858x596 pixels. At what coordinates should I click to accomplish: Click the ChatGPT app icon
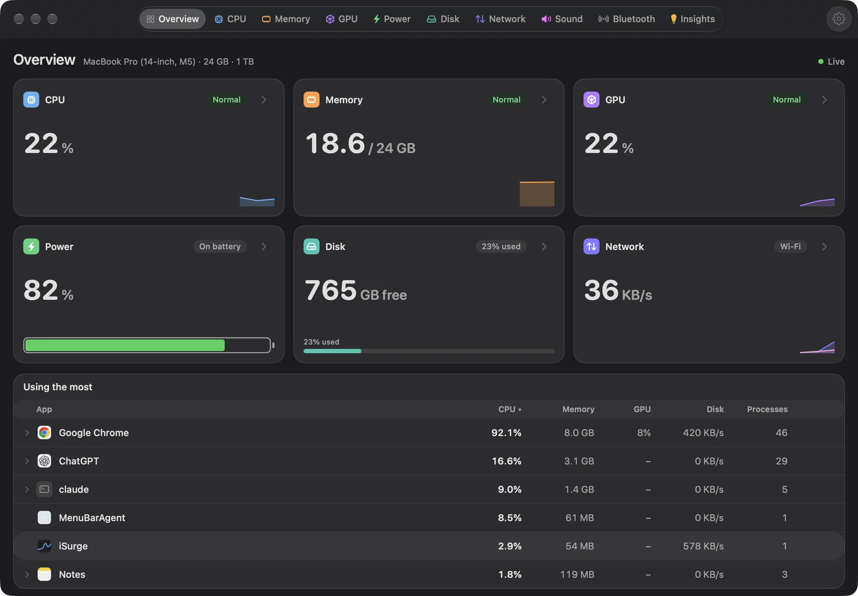(x=44, y=461)
